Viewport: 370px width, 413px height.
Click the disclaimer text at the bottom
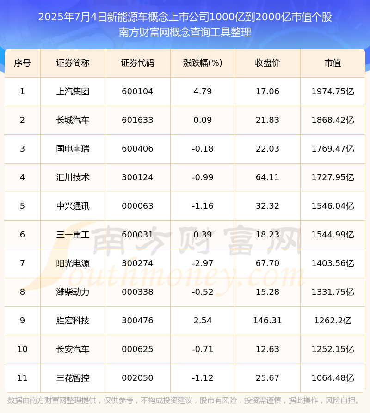point(184,401)
